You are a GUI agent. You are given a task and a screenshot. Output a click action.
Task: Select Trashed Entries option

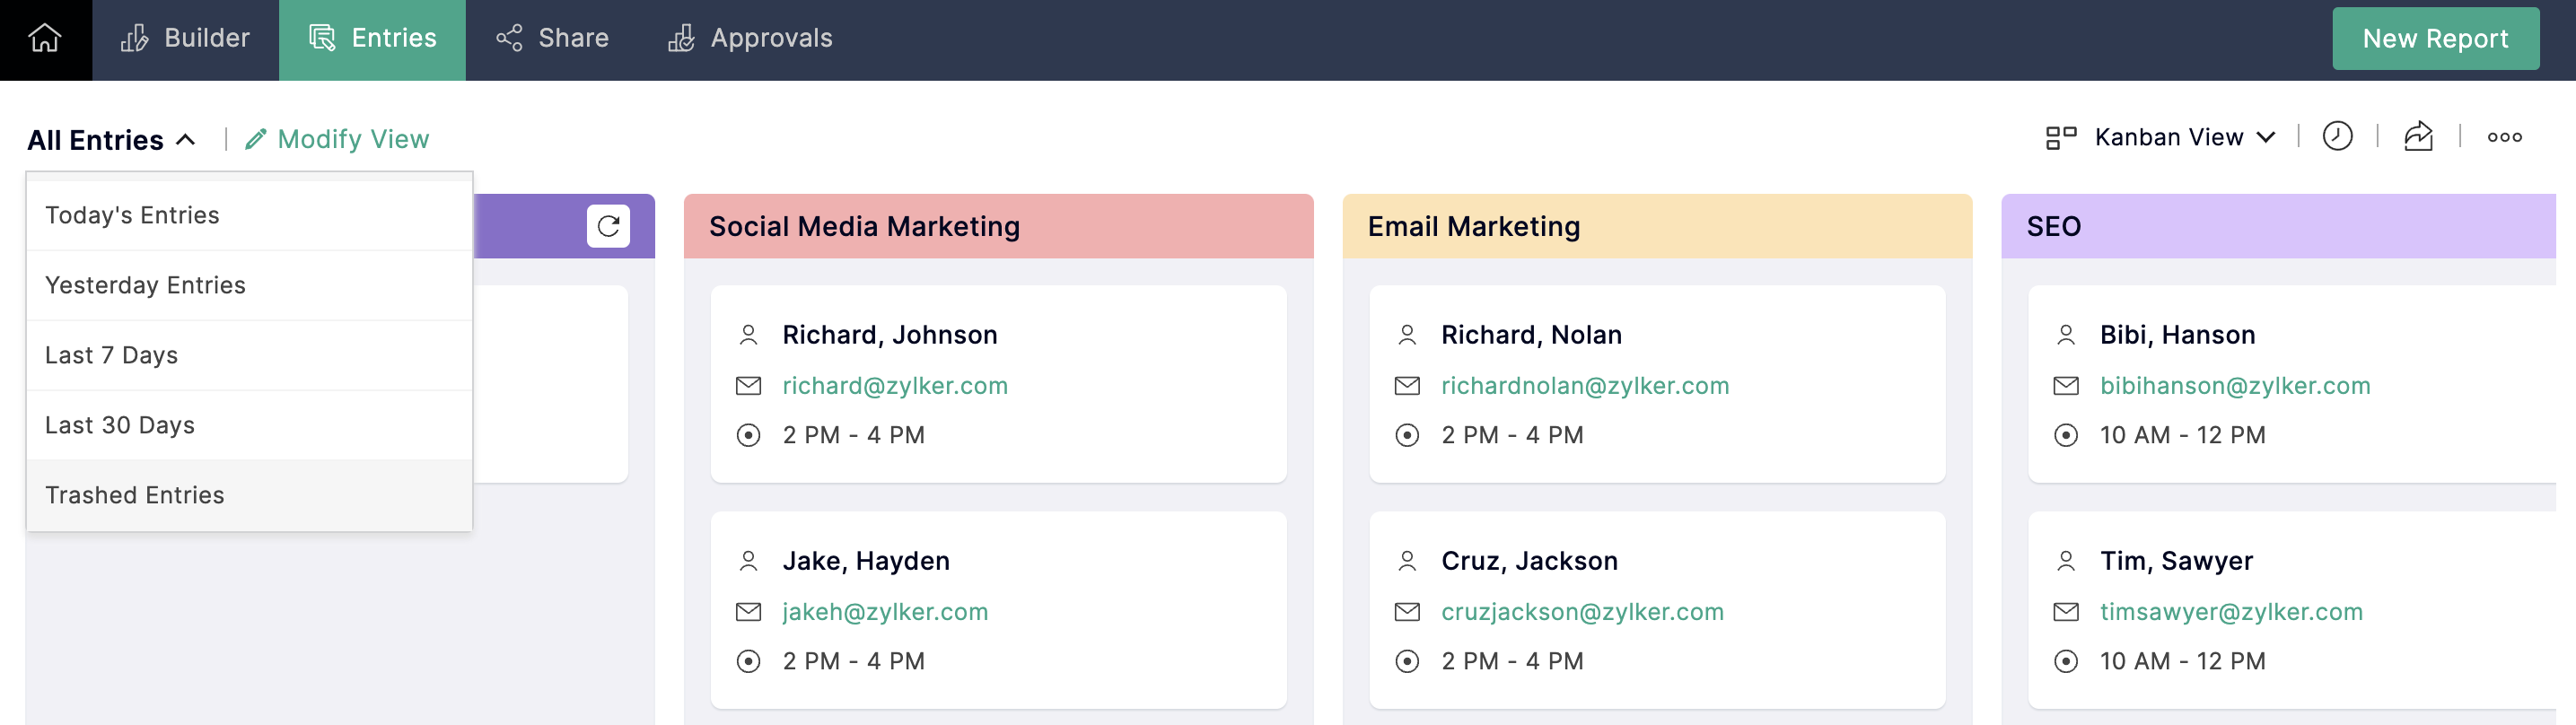click(134, 495)
